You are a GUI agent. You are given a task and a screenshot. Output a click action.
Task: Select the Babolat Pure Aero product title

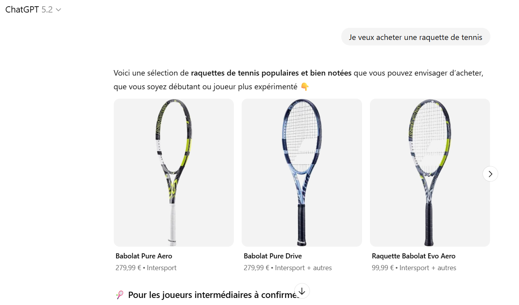pyautogui.click(x=144, y=256)
